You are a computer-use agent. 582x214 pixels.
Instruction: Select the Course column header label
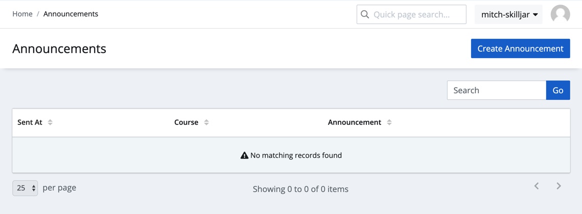186,122
